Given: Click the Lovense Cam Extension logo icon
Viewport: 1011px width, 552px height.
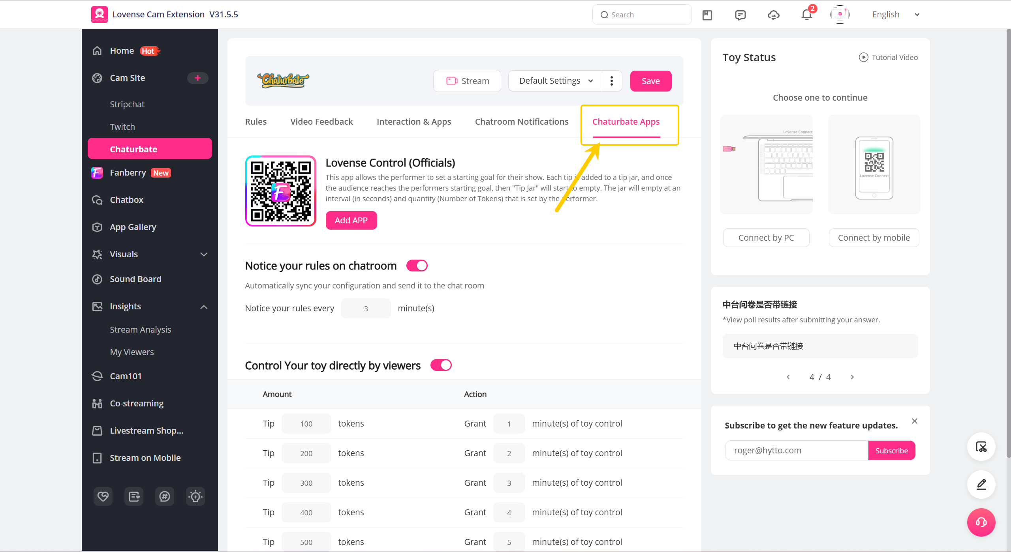Looking at the screenshot, I should [99, 15].
